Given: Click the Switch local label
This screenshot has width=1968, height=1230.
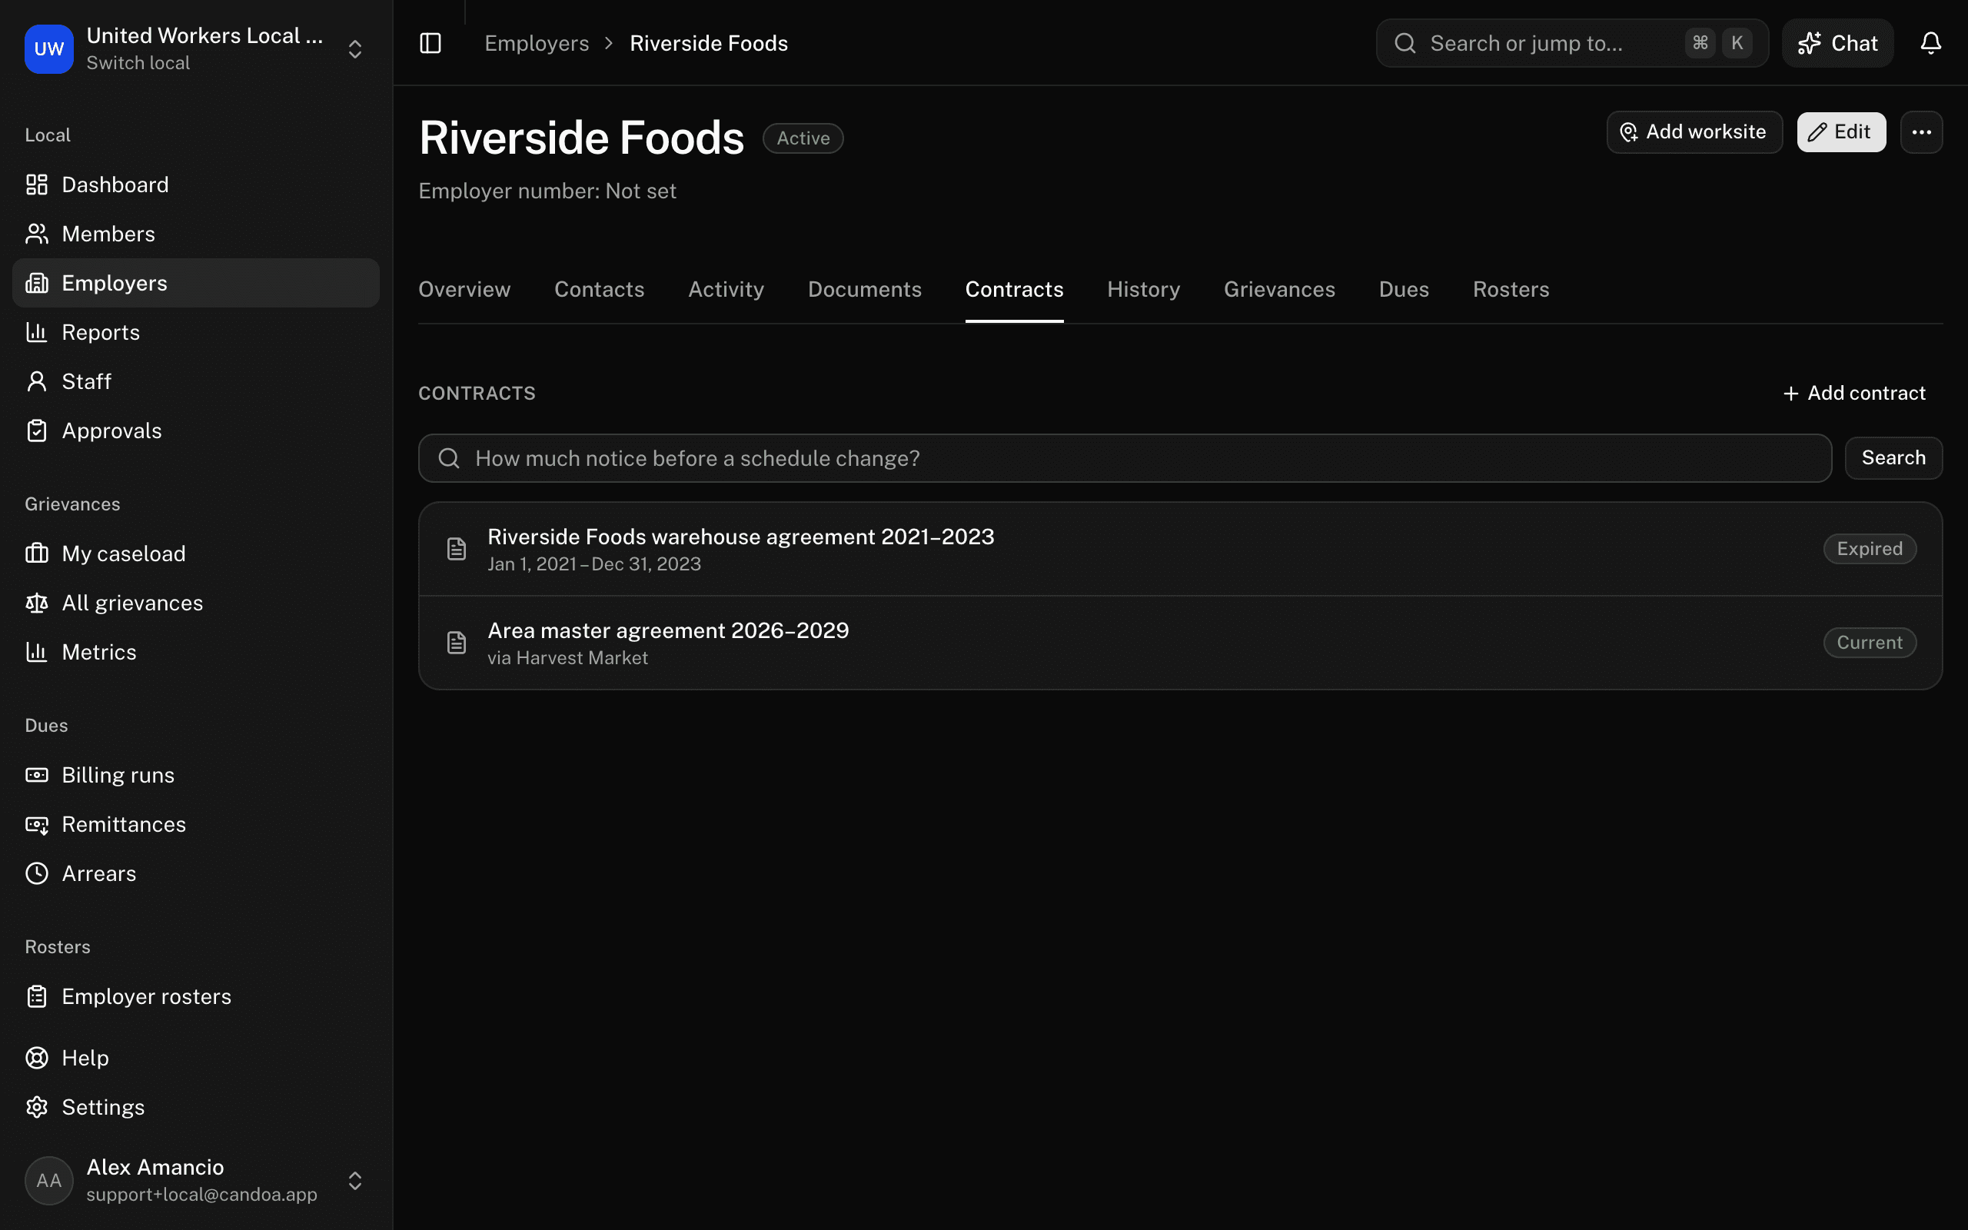Looking at the screenshot, I should pyautogui.click(x=138, y=62).
